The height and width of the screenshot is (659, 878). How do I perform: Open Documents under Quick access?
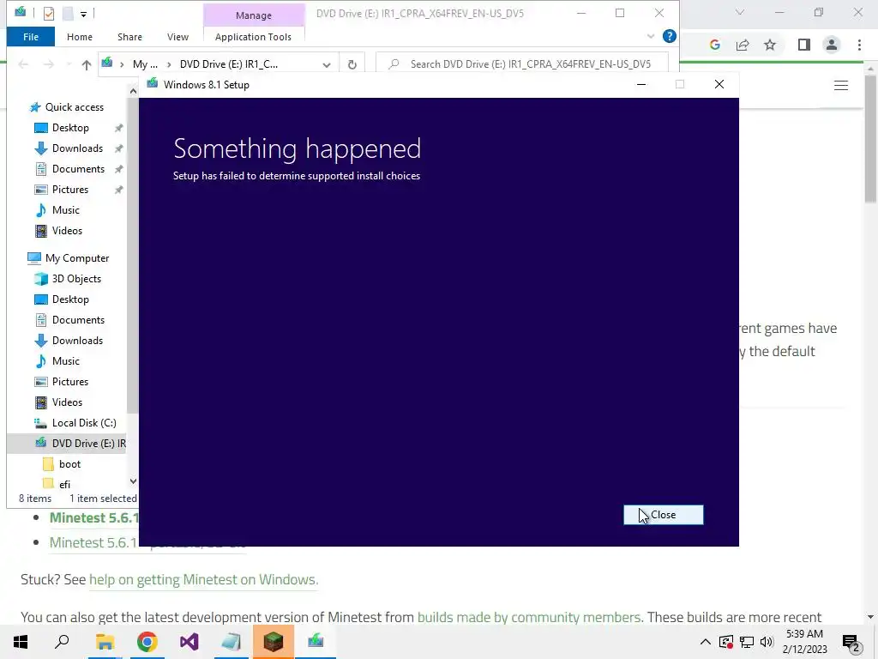coord(78,169)
